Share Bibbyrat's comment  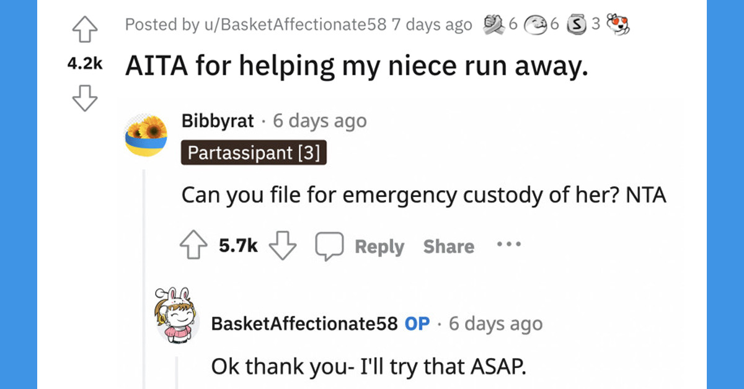448,246
